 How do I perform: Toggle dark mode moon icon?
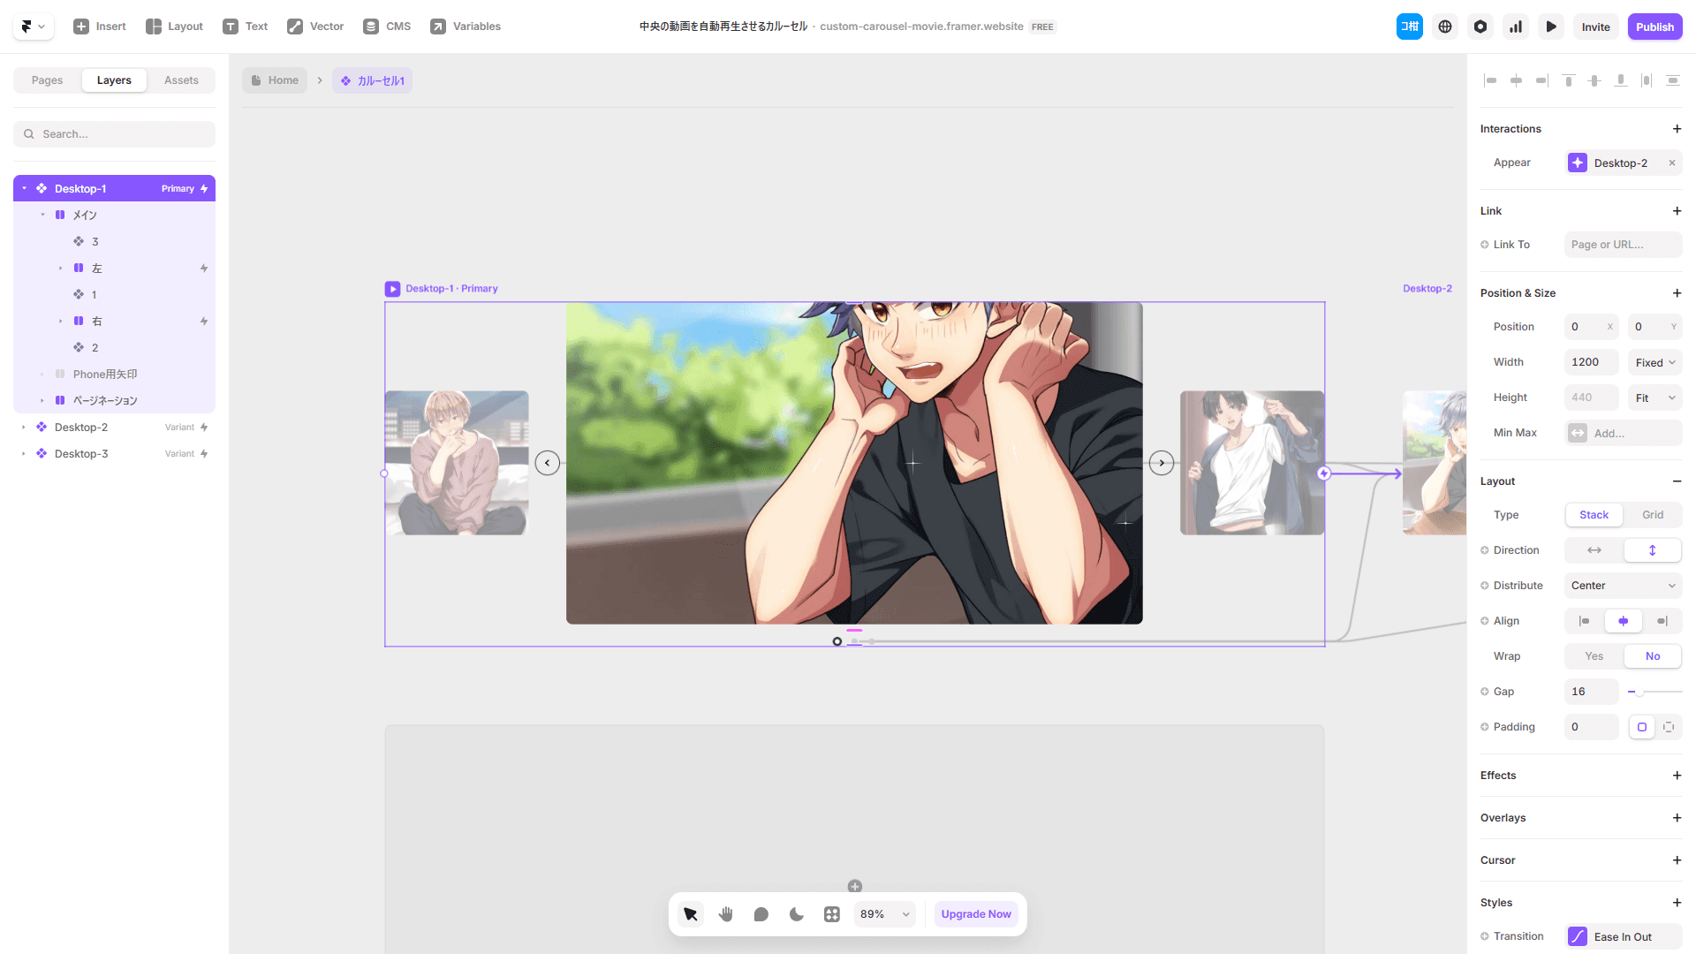click(796, 914)
